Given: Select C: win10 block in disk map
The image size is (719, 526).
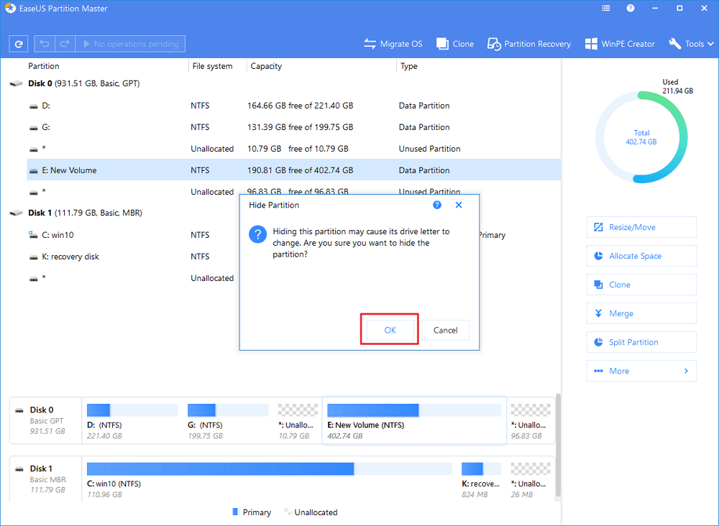Looking at the screenshot, I should [x=269, y=480].
